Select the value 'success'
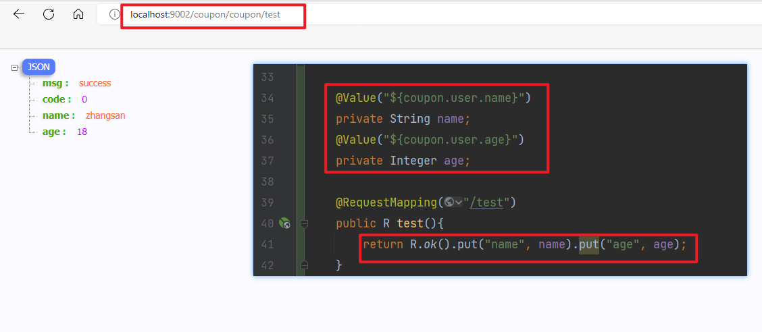Image resolution: width=762 pixels, height=332 pixels. tap(95, 83)
